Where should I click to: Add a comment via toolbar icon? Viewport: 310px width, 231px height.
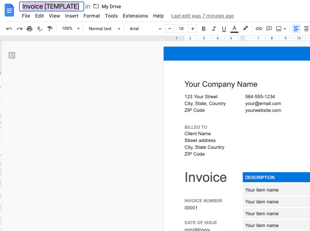tap(269, 29)
